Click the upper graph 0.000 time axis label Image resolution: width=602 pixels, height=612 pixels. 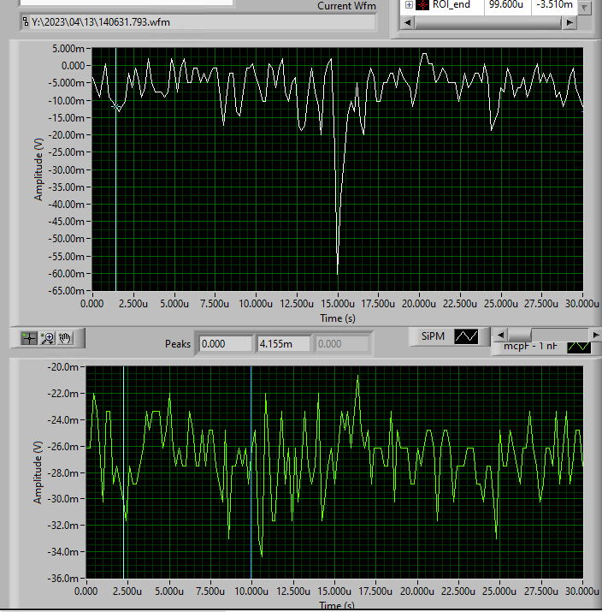tap(92, 304)
